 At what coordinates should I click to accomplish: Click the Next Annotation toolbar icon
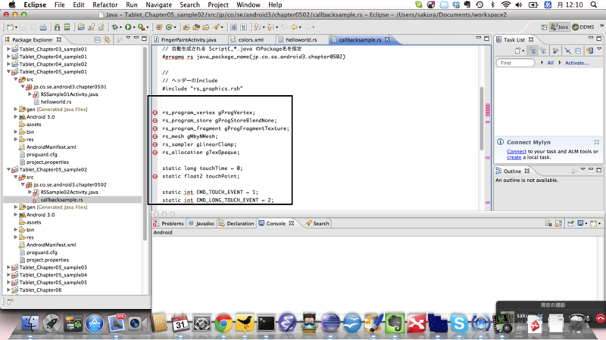coord(257,27)
